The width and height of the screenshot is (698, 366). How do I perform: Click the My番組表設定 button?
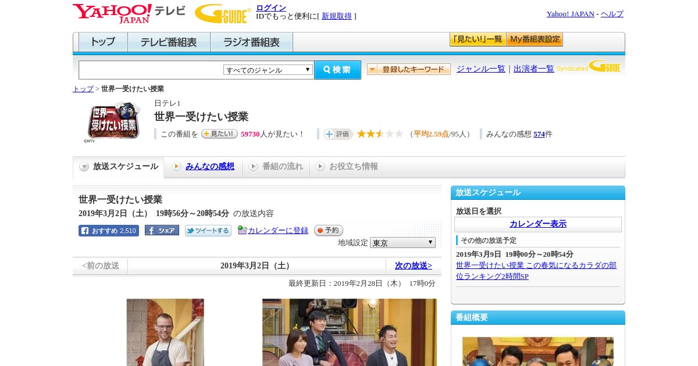[x=535, y=40]
